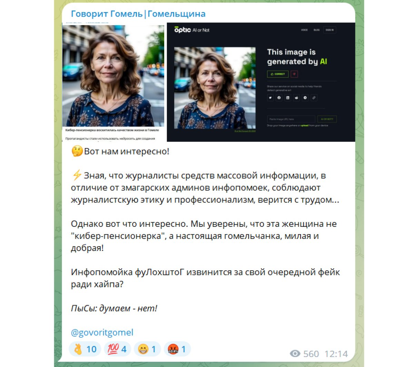Open the BLOG menu item
The width and height of the screenshot is (414, 367).
[316, 30]
